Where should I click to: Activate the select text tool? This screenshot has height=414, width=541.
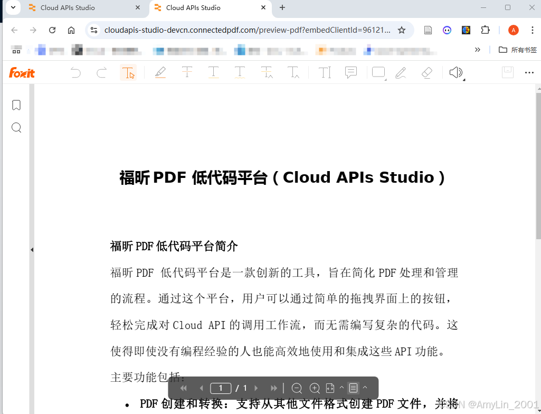[x=128, y=72]
